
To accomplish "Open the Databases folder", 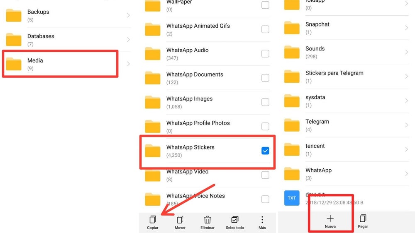I will [x=41, y=39].
